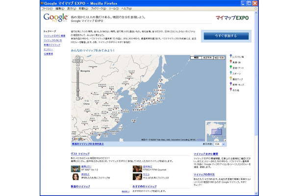Click the link in the bar below the map
Image resolution: width=299 pixels, height=196 pixels.
tap(88, 144)
